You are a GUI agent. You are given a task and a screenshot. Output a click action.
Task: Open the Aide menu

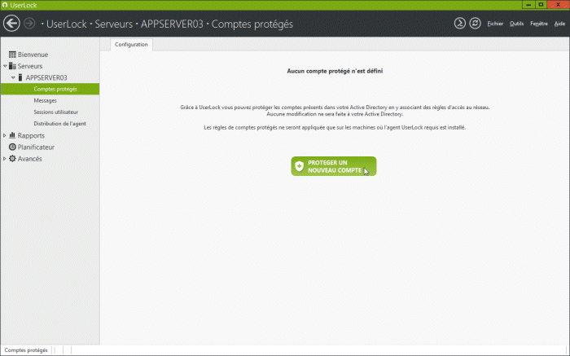pyautogui.click(x=559, y=24)
